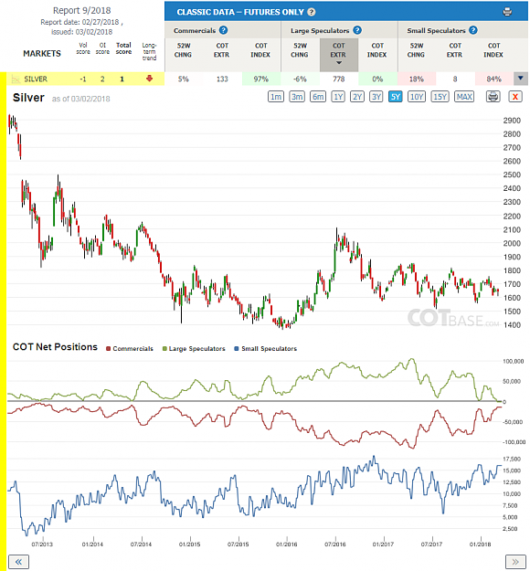Sort by Commercials COT INDEX column
This screenshot has height=571, width=530.
260,50
